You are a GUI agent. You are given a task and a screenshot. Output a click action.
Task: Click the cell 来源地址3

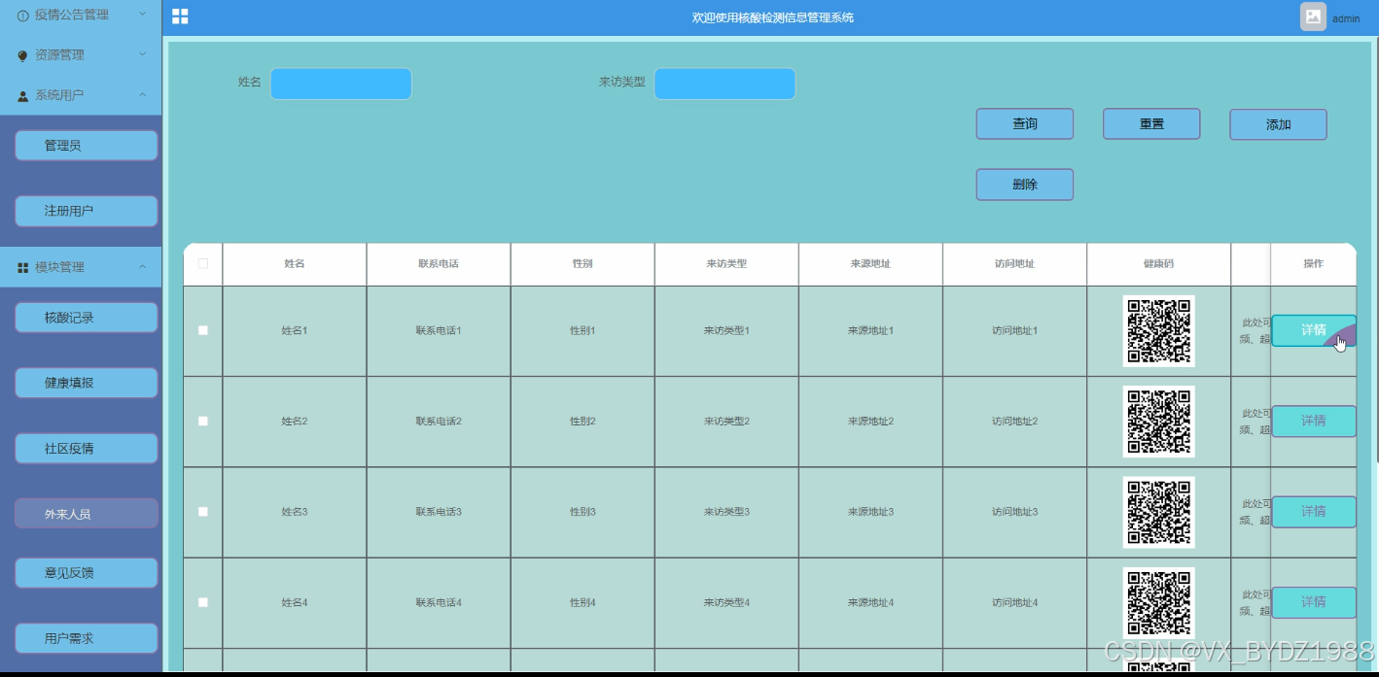point(870,511)
